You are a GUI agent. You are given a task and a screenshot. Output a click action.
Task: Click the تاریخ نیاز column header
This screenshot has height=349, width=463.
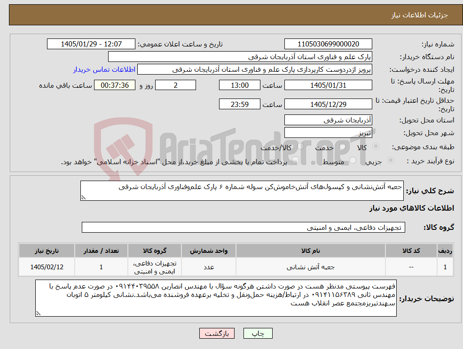[x=47, y=251]
